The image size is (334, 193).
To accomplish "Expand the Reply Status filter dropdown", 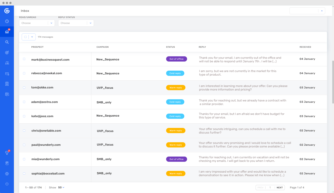I will (x=76, y=23).
